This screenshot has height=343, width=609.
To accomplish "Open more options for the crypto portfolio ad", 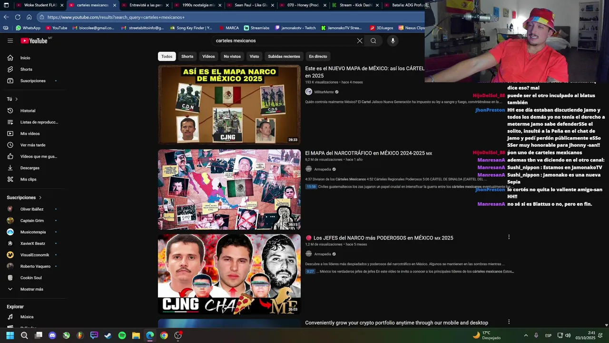I will [509, 322].
